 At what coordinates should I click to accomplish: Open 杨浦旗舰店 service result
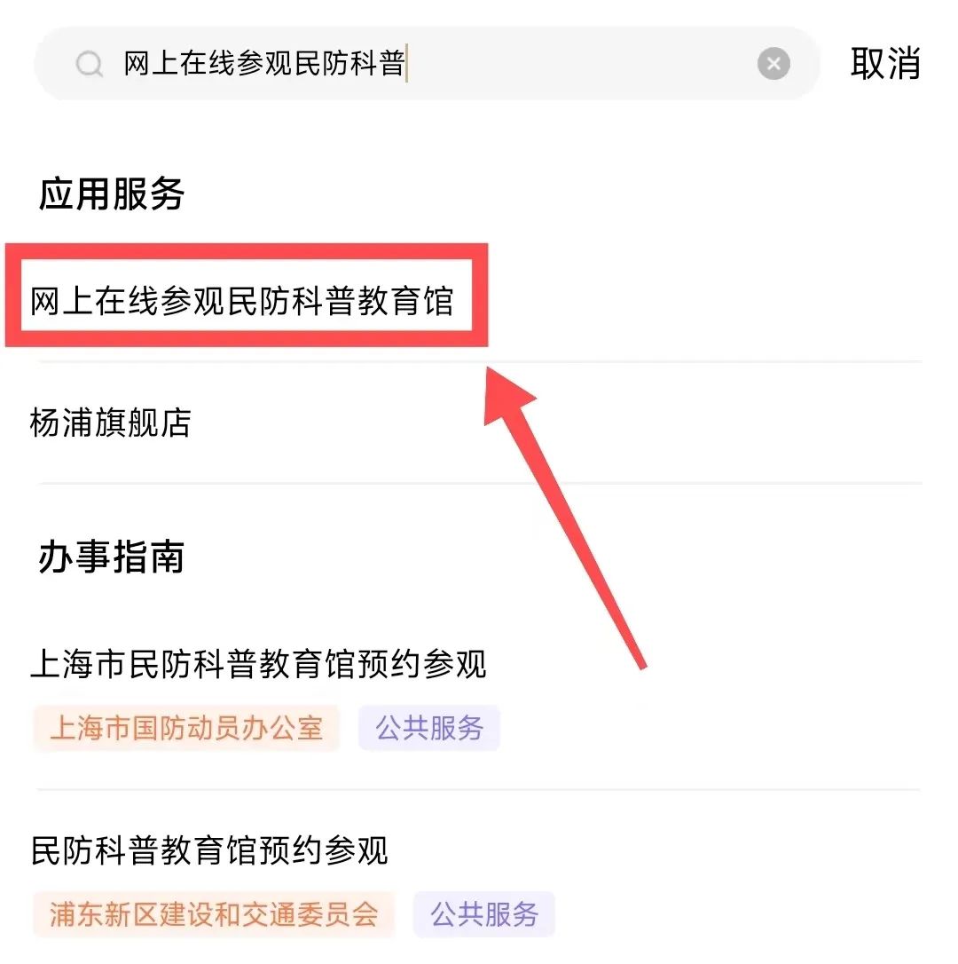pos(110,423)
